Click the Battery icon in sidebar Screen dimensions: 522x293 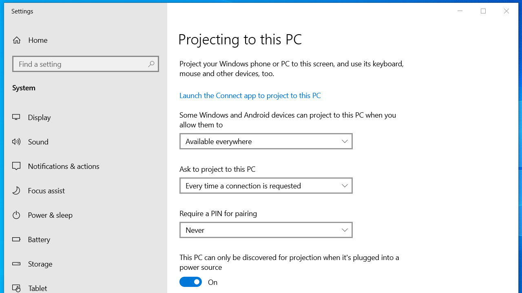click(16, 239)
